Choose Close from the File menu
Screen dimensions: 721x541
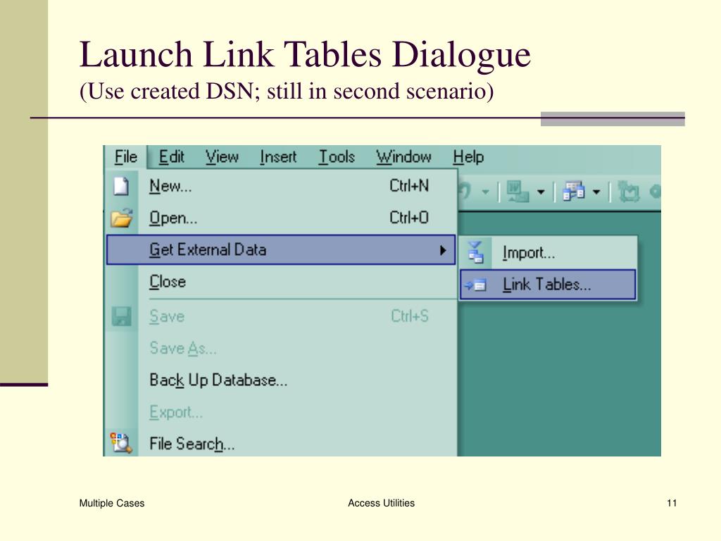click(x=281, y=282)
